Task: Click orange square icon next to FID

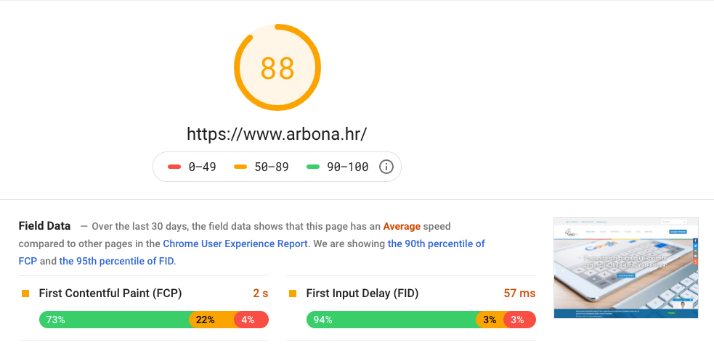Action: coord(293,293)
